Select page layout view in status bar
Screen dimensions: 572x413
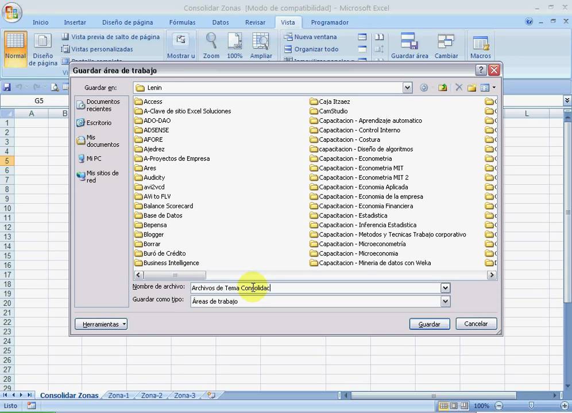454,406
